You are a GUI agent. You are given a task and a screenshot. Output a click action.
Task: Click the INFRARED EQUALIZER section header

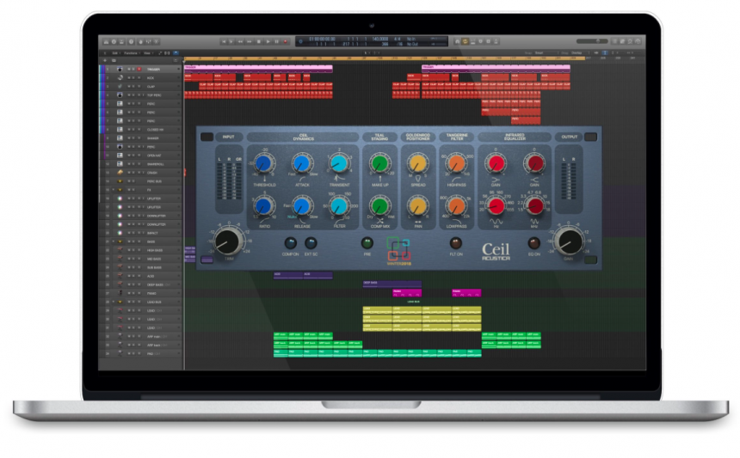pyautogui.click(x=515, y=137)
